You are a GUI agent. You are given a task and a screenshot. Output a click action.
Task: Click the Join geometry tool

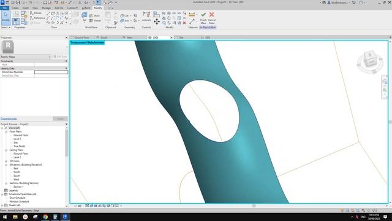tap(125, 21)
